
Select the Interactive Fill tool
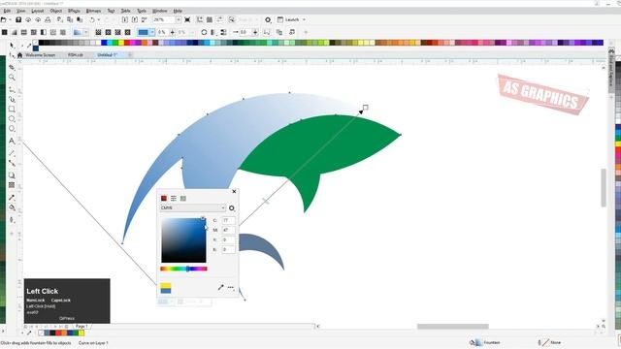12,207
